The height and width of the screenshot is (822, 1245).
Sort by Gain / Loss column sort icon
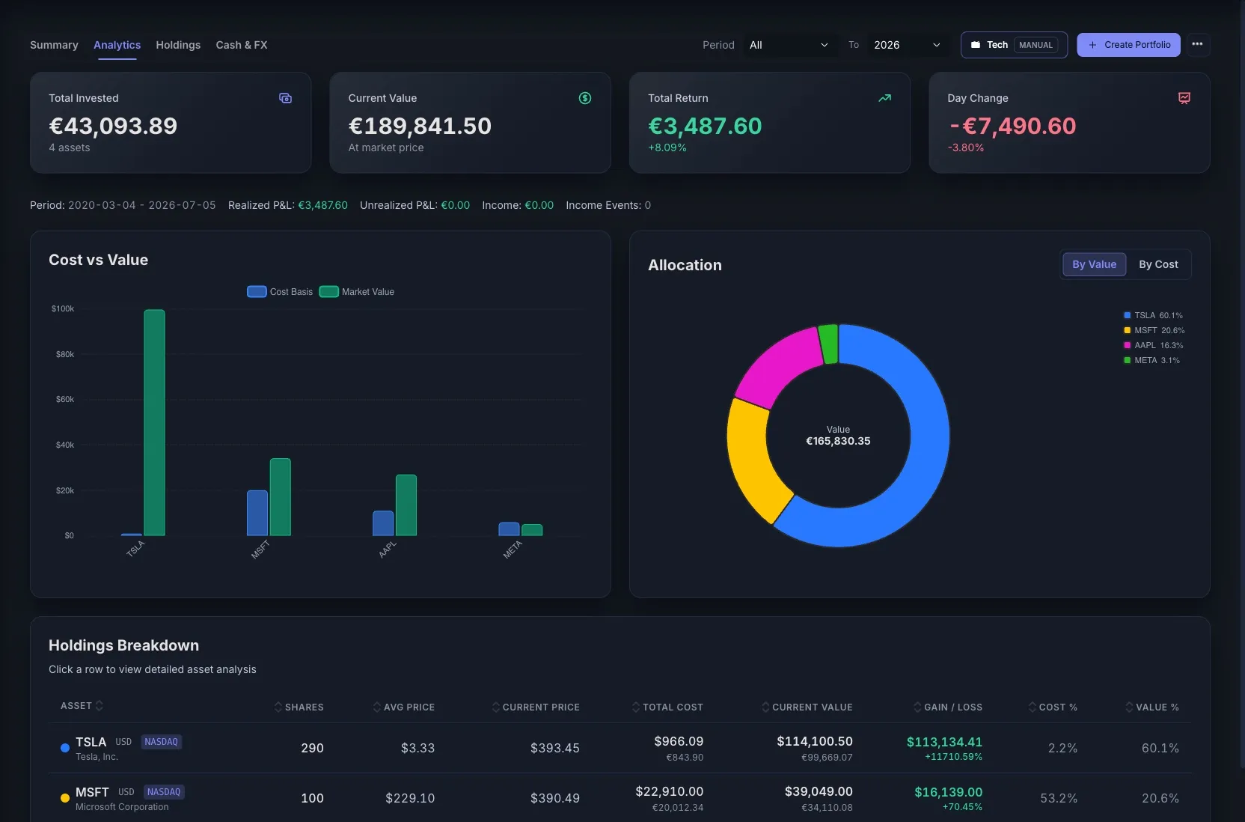917,707
